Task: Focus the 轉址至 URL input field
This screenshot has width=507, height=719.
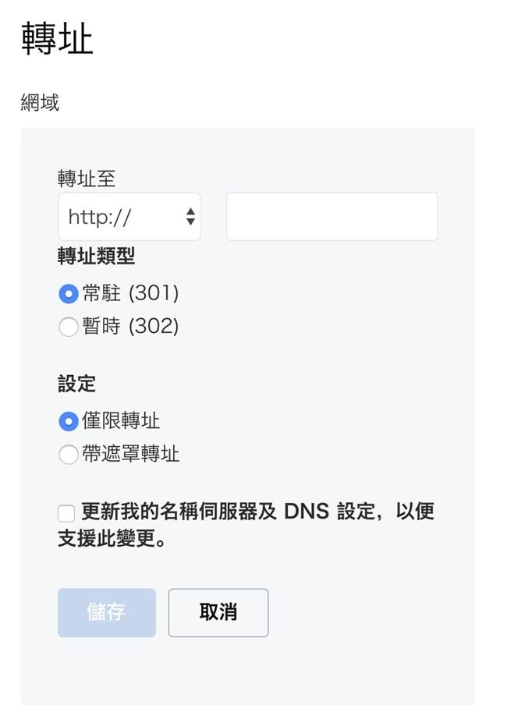Action: 331,217
